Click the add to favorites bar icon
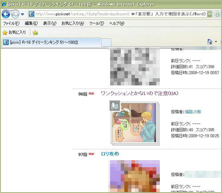Screen dimensions: 222x193 [x=35, y=32]
